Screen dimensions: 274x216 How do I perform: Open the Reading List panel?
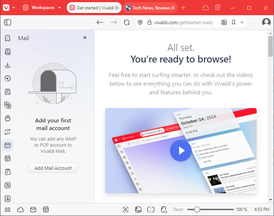tap(8, 52)
